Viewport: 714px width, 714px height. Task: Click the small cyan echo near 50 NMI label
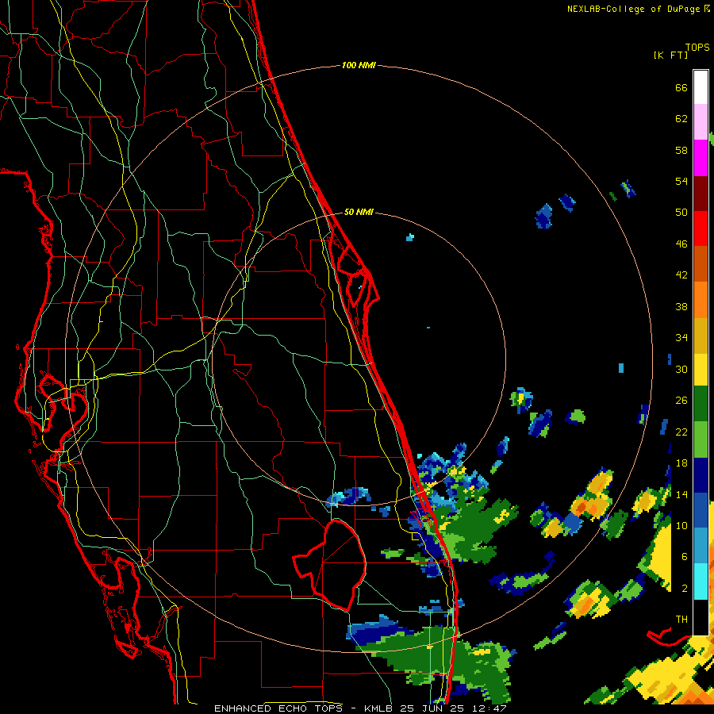coord(410,236)
